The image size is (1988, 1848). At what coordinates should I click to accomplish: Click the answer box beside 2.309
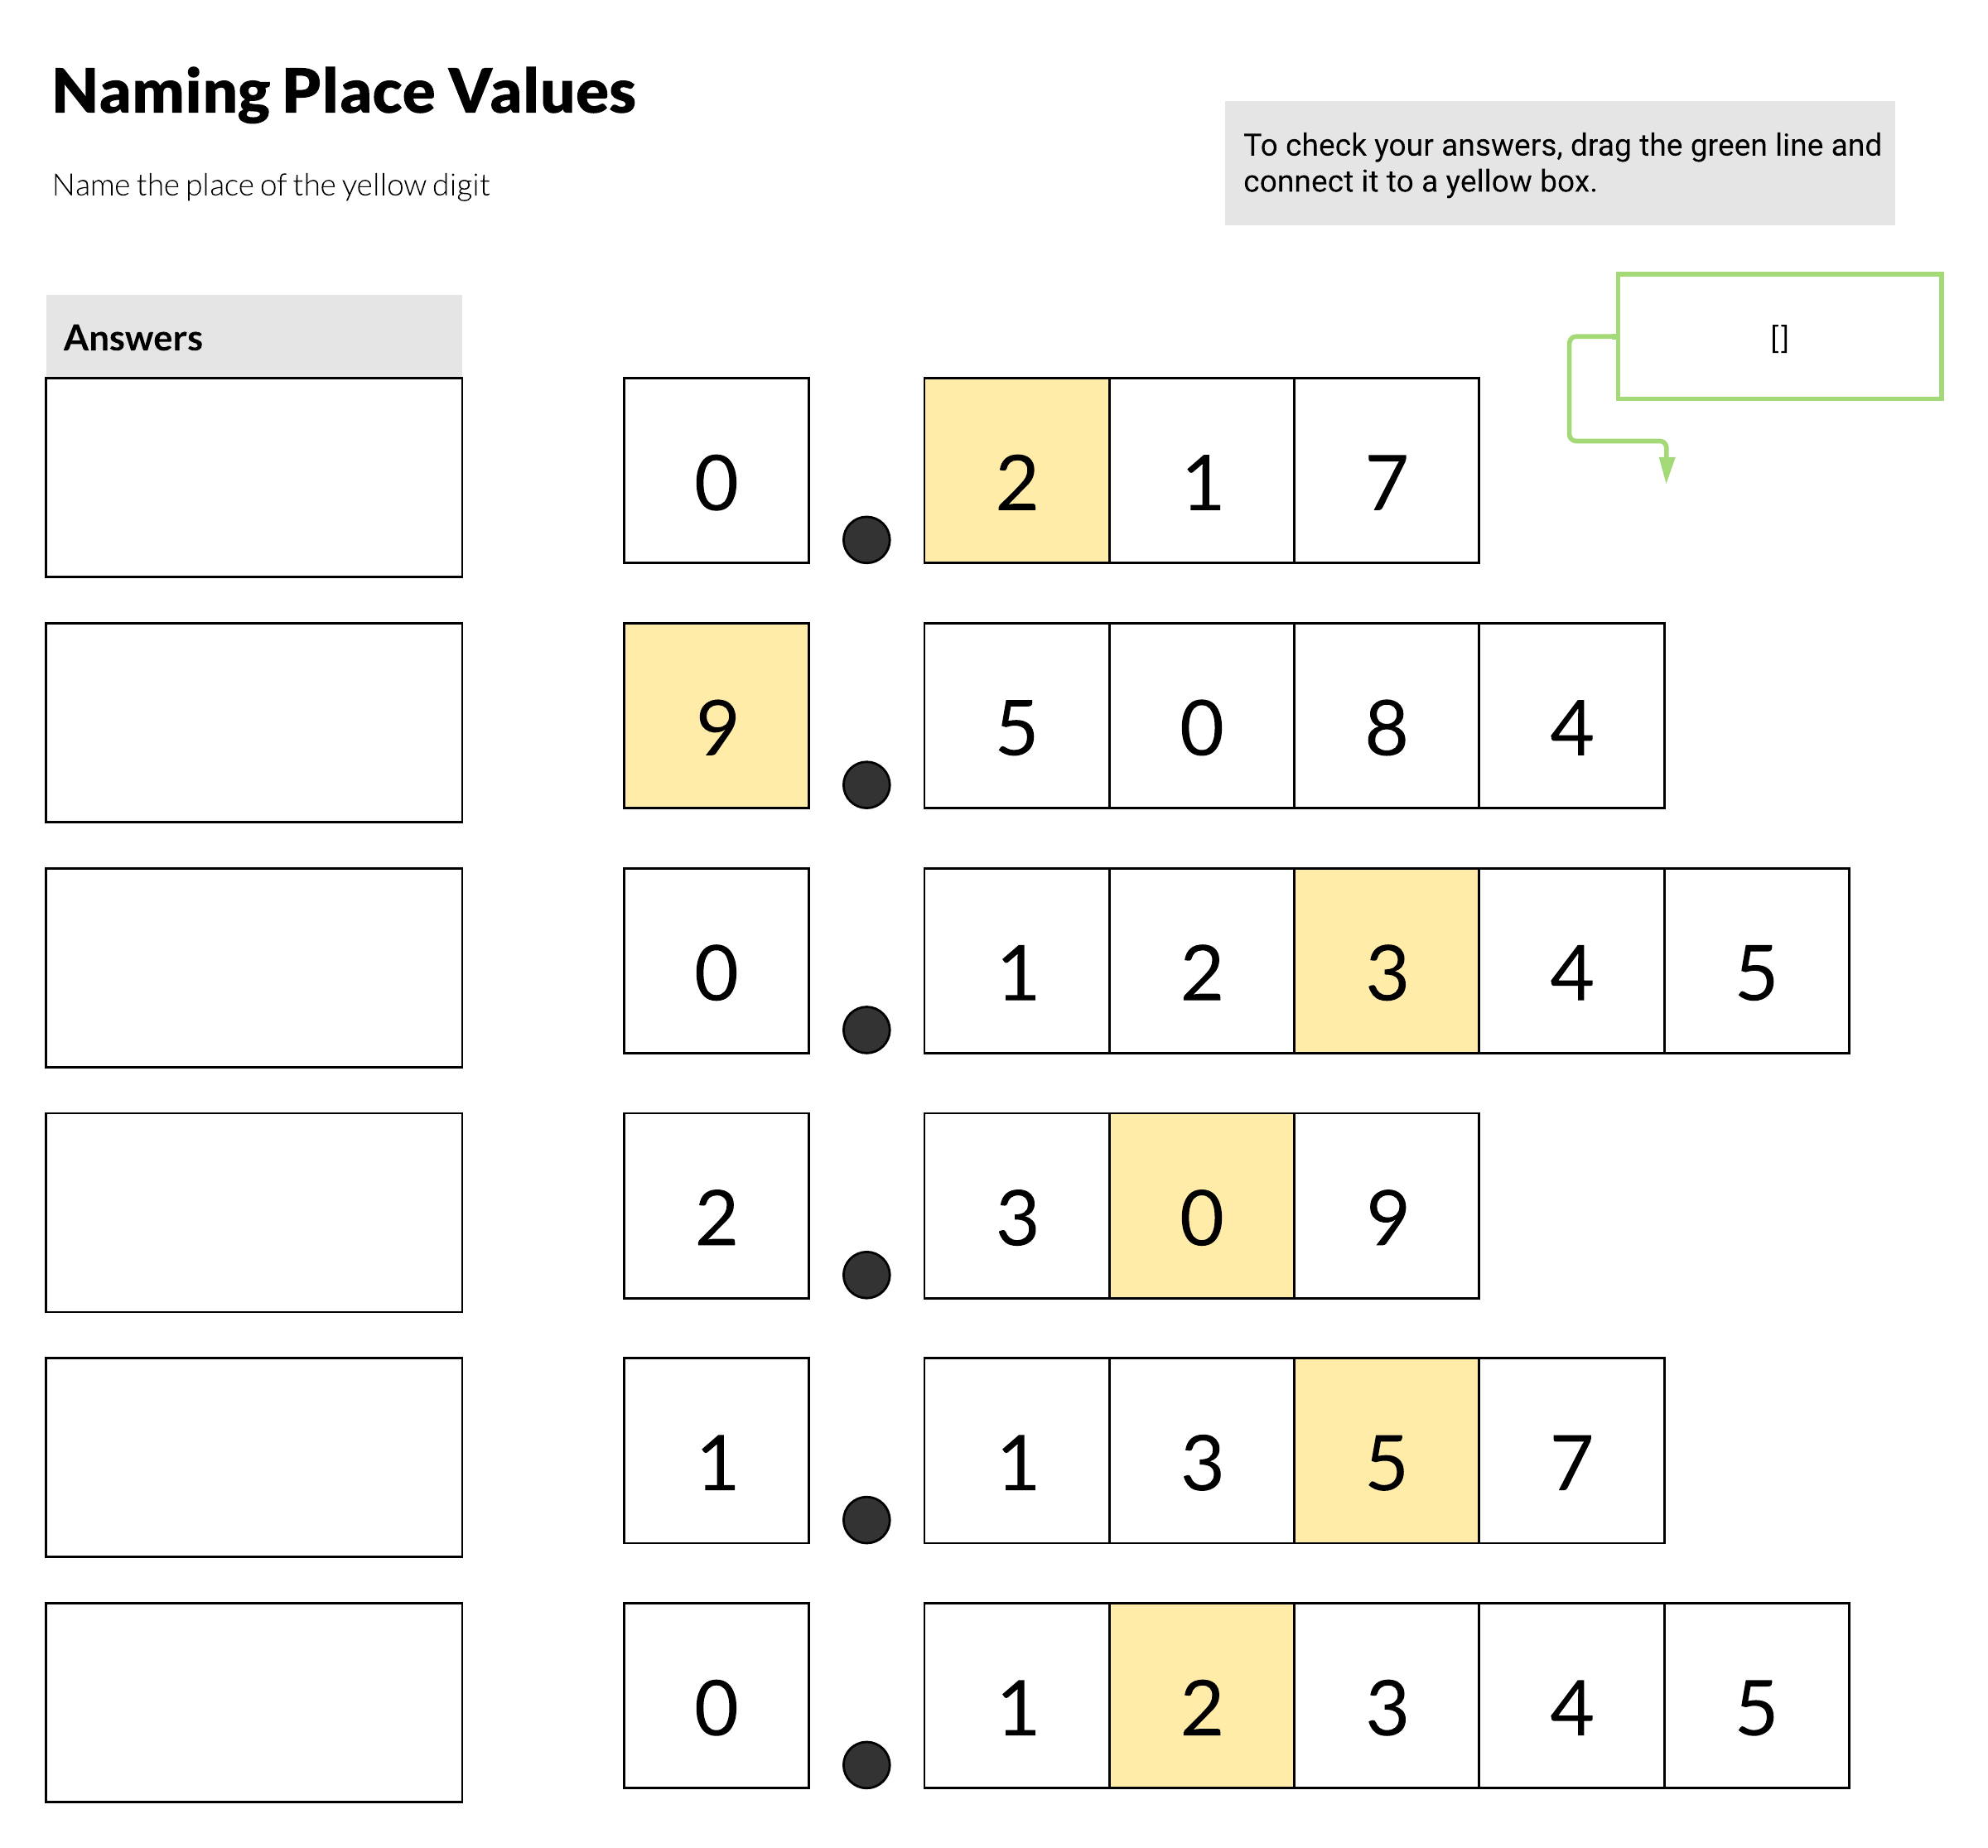point(254,1212)
